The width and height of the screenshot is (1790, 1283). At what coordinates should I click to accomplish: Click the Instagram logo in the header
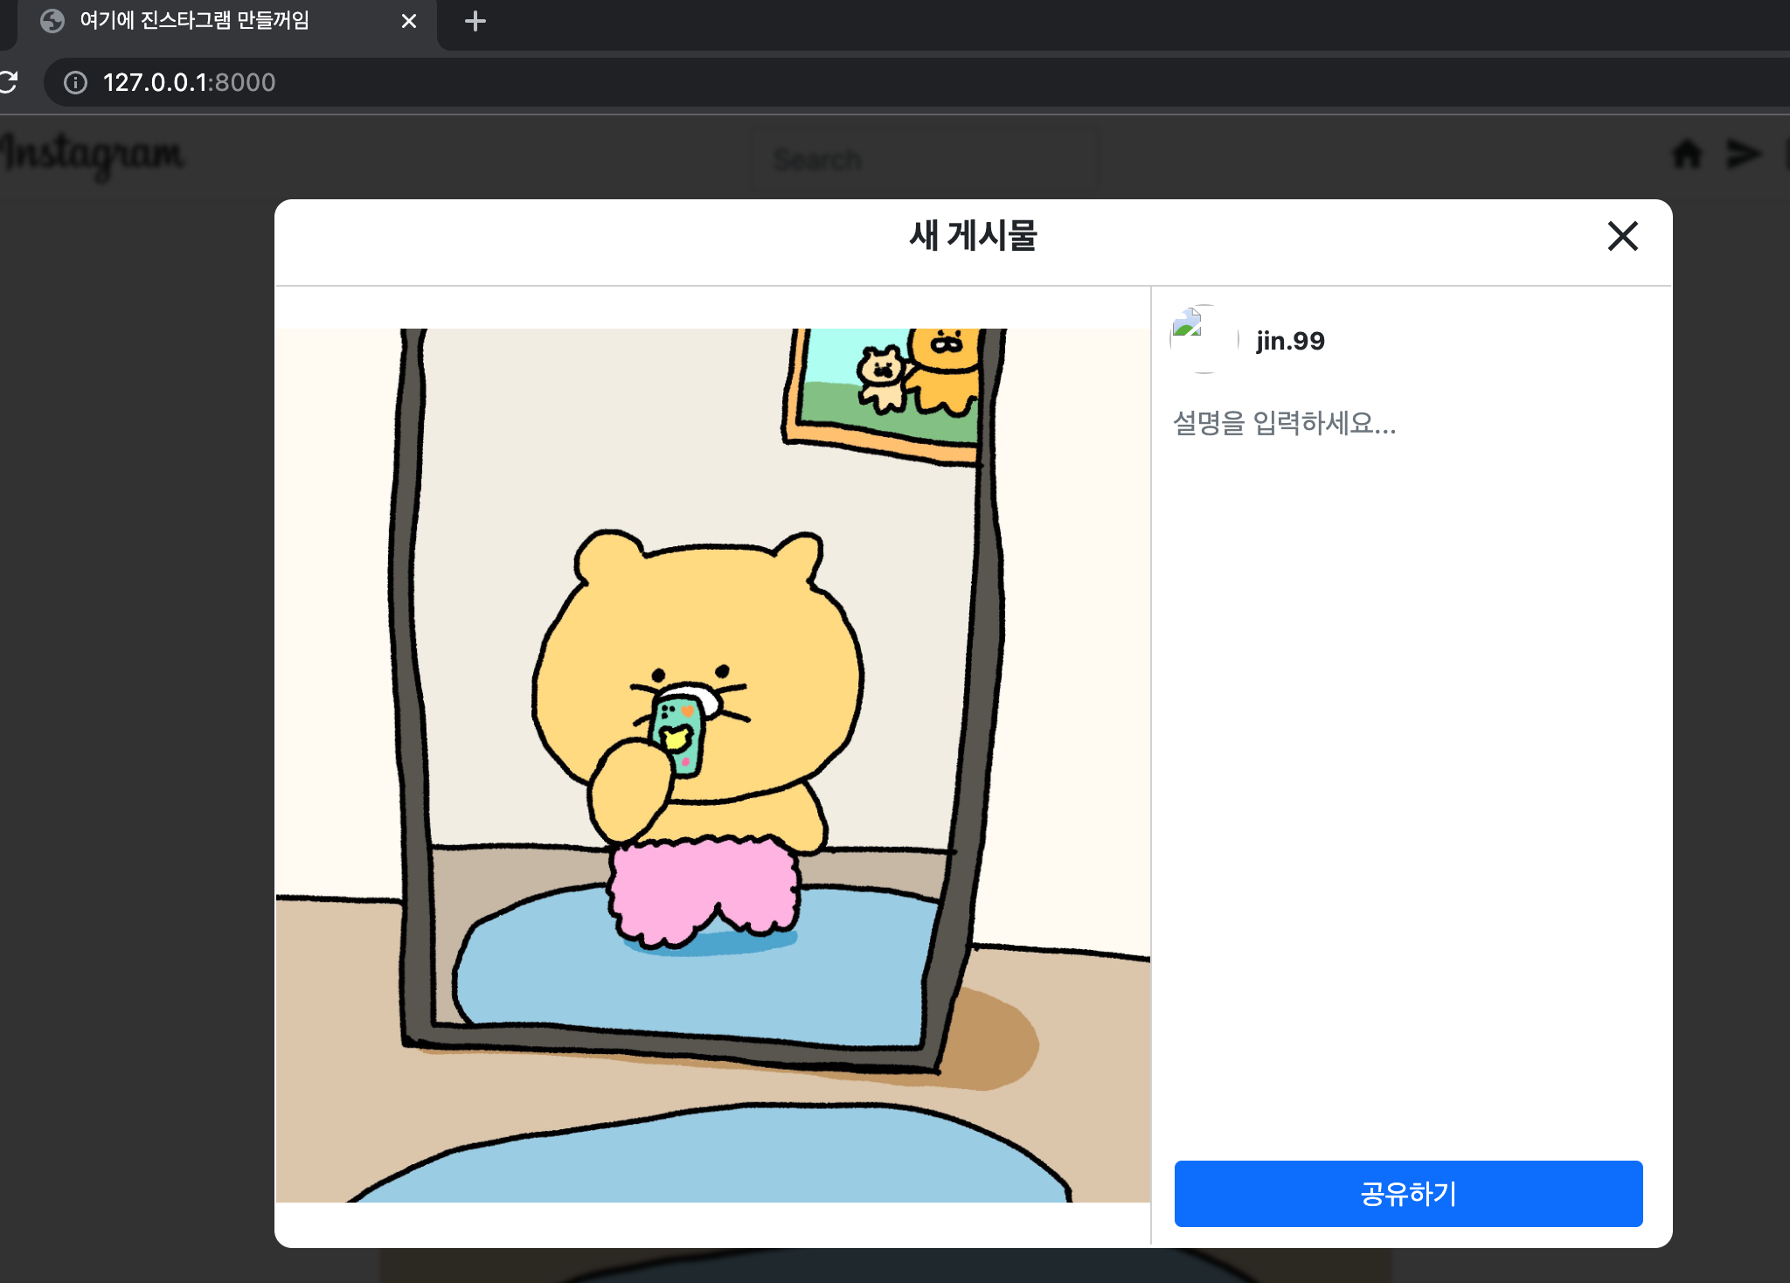(x=93, y=155)
